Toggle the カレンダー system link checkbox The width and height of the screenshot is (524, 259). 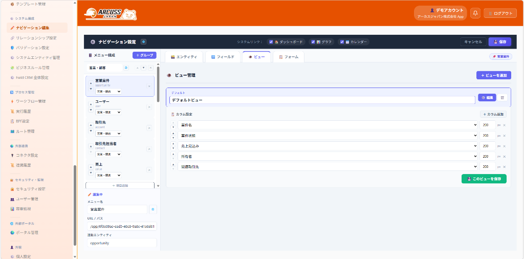[x=342, y=42]
